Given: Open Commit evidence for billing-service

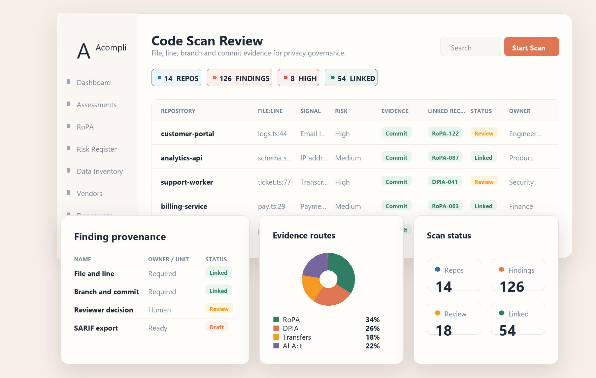Looking at the screenshot, I should click(x=396, y=206).
